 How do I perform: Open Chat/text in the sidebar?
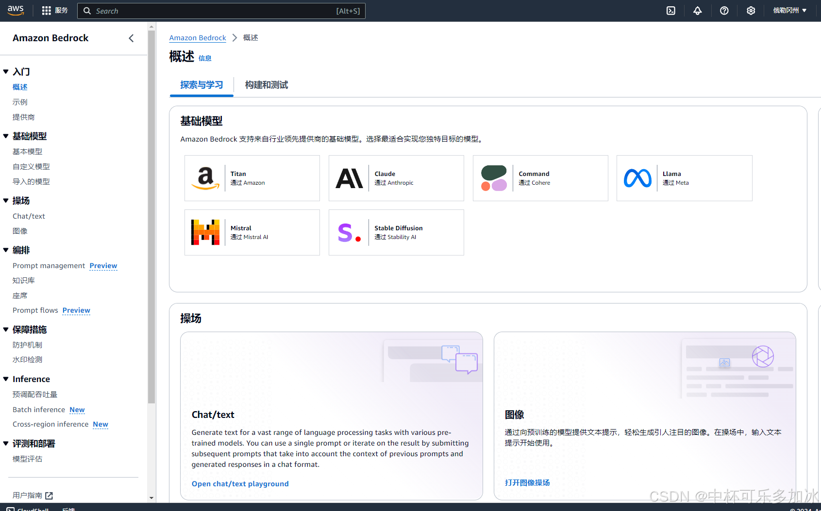click(x=29, y=216)
